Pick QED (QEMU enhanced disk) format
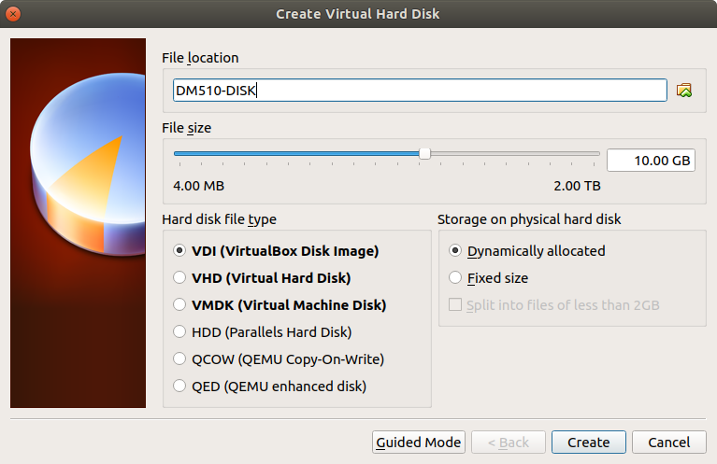This screenshot has height=464, width=717. coord(270,387)
